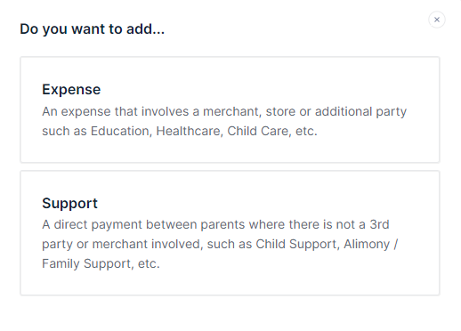Select the Support option card
Viewport: 461px width, 331px height.
(x=230, y=233)
